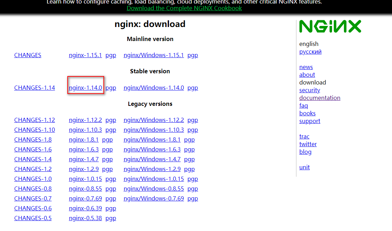This screenshot has width=392, height=231.
Task: Open CHANGES-0.5 link
Action: (x=33, y=218)
